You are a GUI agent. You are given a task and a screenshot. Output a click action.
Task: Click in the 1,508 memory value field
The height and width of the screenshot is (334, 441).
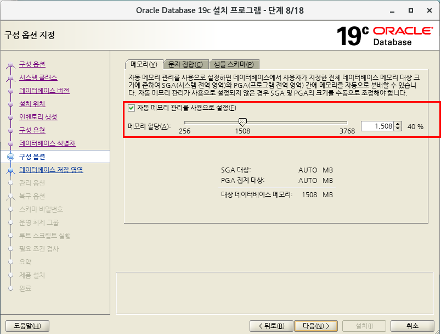pyautogui.click(x=377, y=126)
